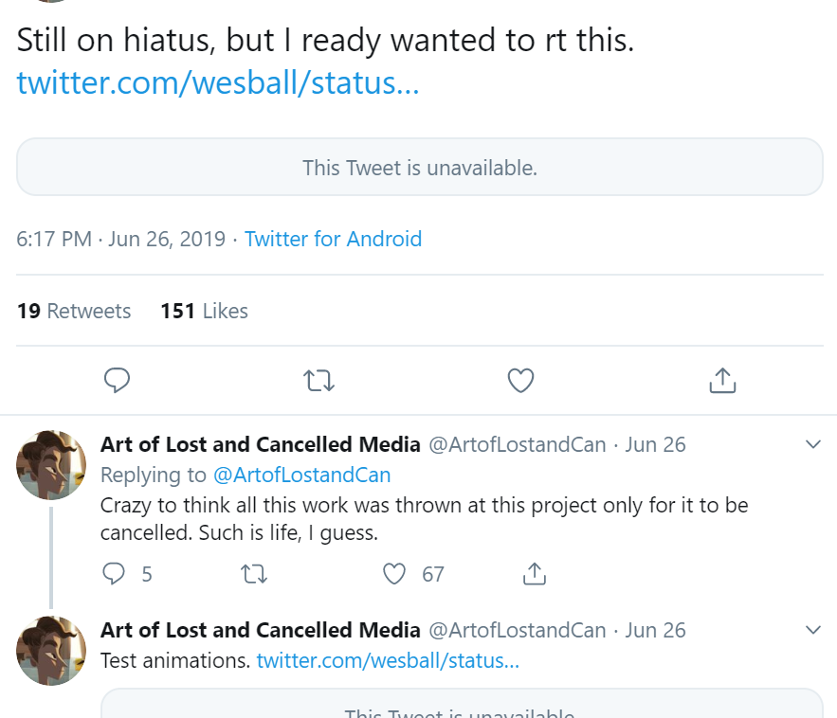Click the 'Art of Lost and Cancelled Media' name on the first reply
The image size is (837, 718).
coord(261,444)
